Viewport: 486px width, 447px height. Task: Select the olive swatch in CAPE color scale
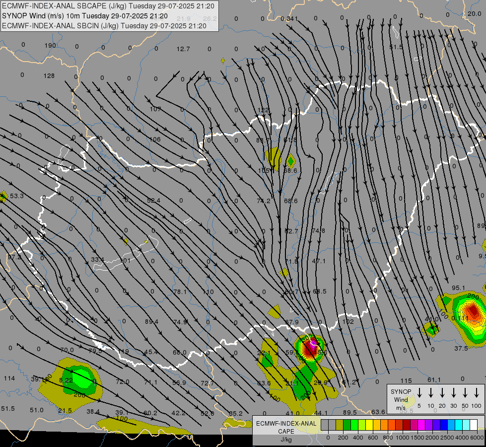tap(340, 425)
